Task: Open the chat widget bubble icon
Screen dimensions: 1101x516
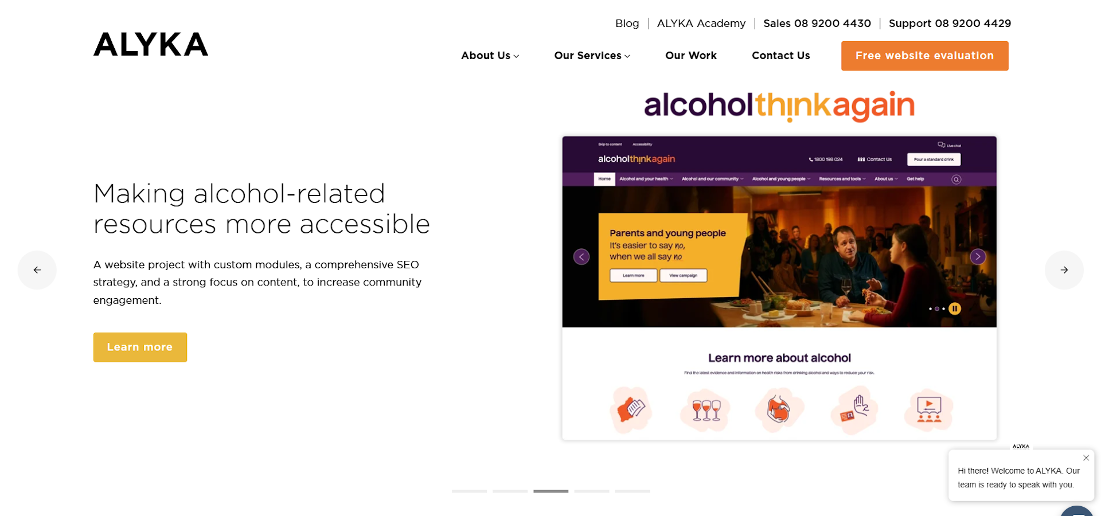Action: point(1077,511)
